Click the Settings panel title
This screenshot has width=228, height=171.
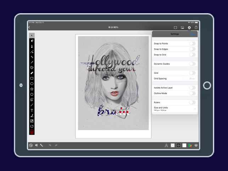point(175,34)
